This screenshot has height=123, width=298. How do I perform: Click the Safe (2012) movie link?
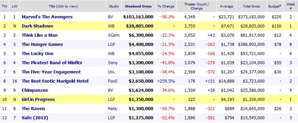click(x=35, y=118)
